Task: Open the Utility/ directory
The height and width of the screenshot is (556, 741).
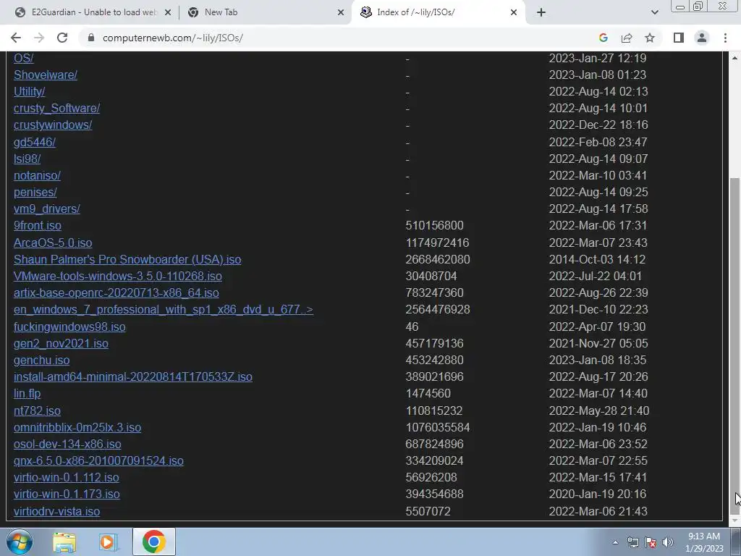Action: (x=29, y=91)
